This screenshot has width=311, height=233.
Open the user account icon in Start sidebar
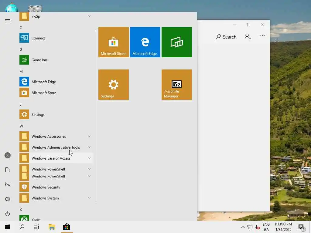pos(8,155)
